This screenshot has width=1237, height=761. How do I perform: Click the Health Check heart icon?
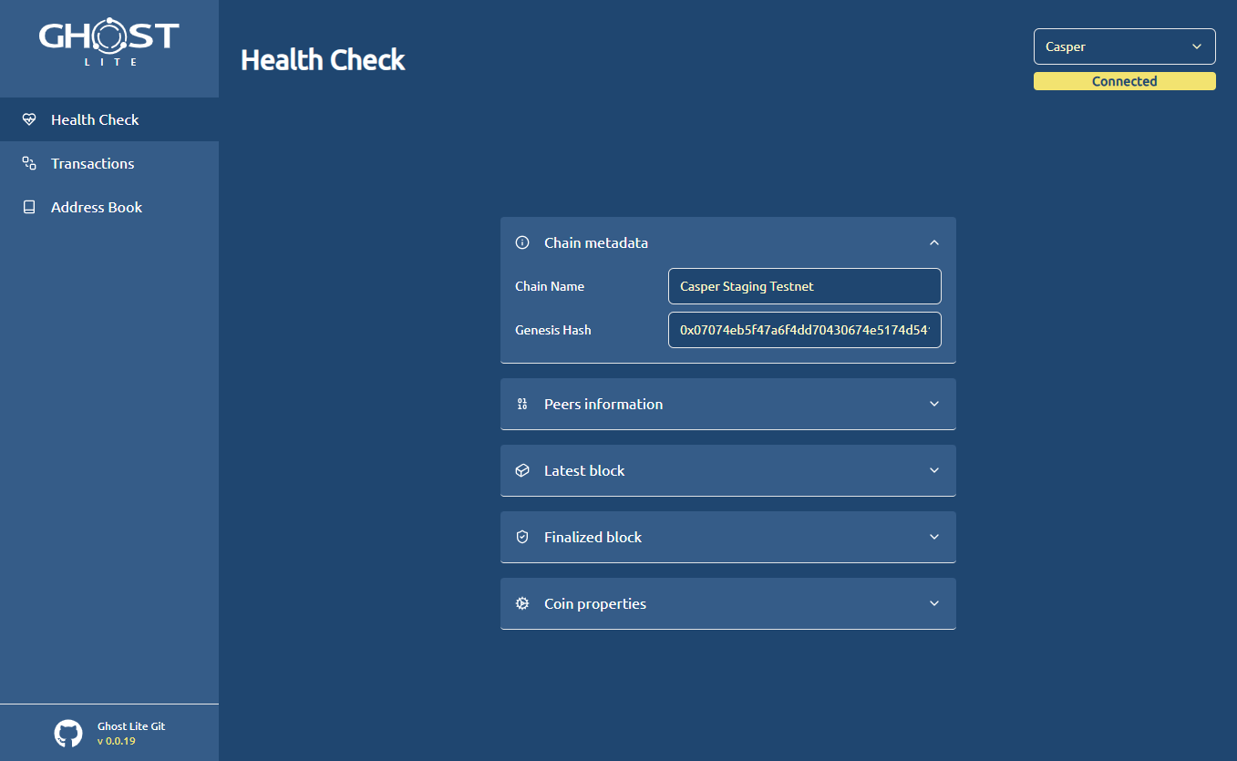29,119
